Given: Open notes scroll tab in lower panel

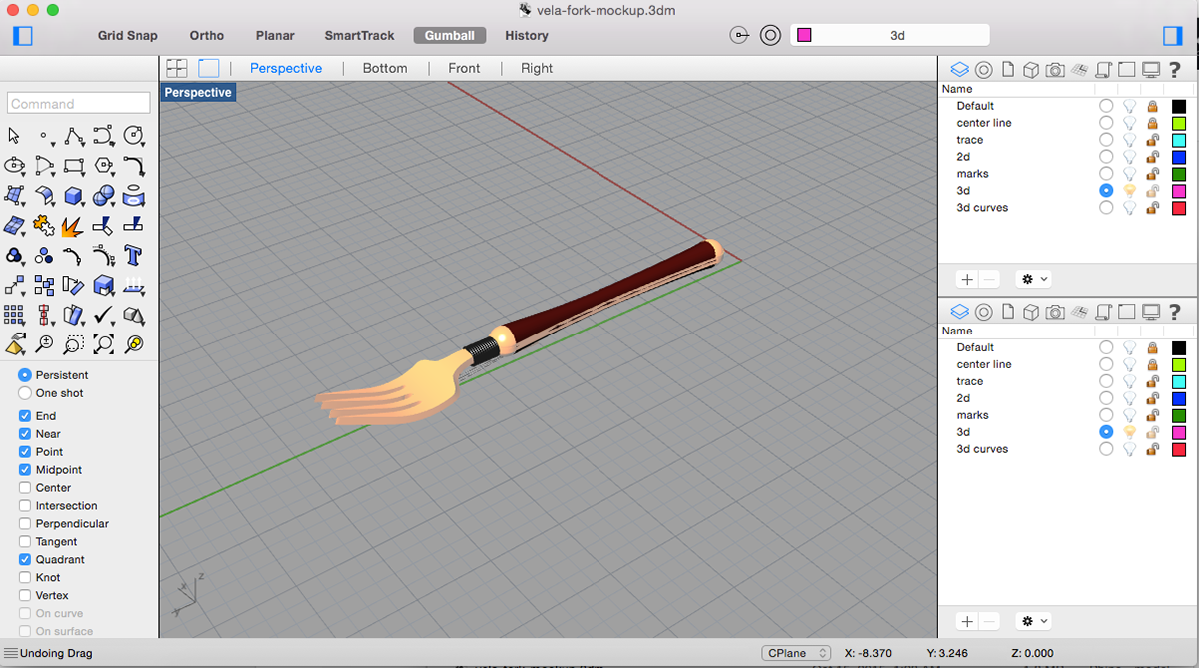Looking at the screenshot, I should pyautogui.click(x=1103, y=312).
